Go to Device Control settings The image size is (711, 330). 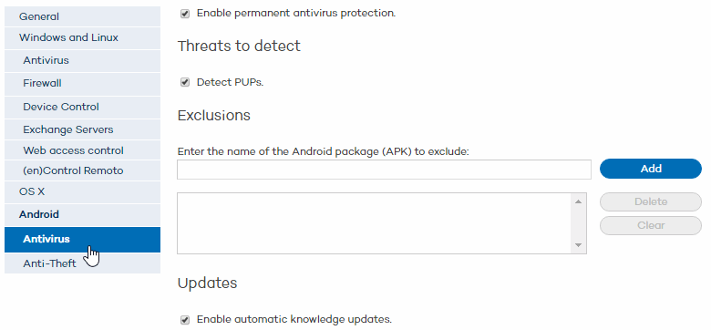(x=83, y=107)
